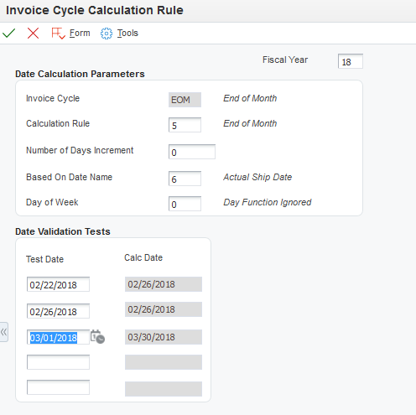Image resolution: width=416 pixels, height=415 pixels.
Task: Click the fourth empty Test Date field
Action: (x=58, y=362)
